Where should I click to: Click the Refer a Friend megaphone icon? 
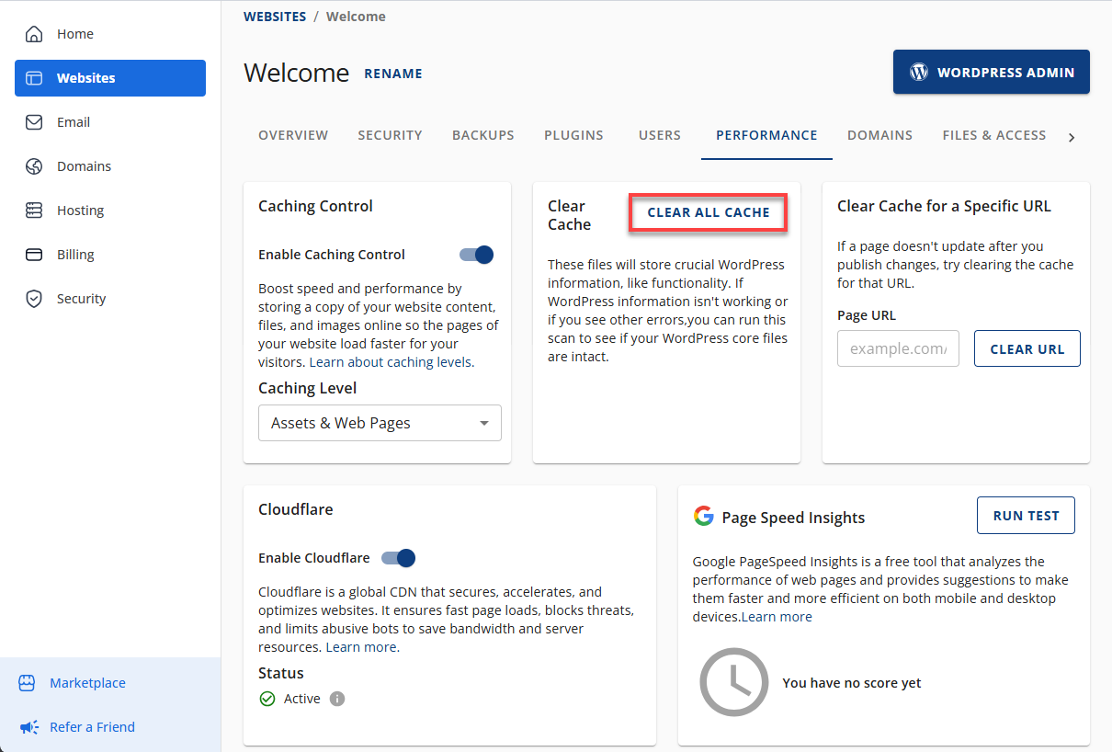(x=28, y=727)
